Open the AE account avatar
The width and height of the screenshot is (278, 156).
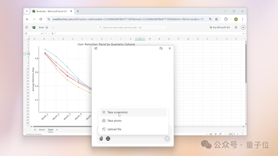tap(243, 27)
